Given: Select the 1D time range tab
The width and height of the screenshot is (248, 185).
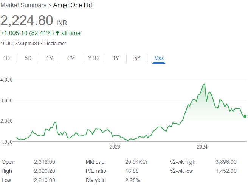Looking at the screenshot, I should (x=6, y=58).
